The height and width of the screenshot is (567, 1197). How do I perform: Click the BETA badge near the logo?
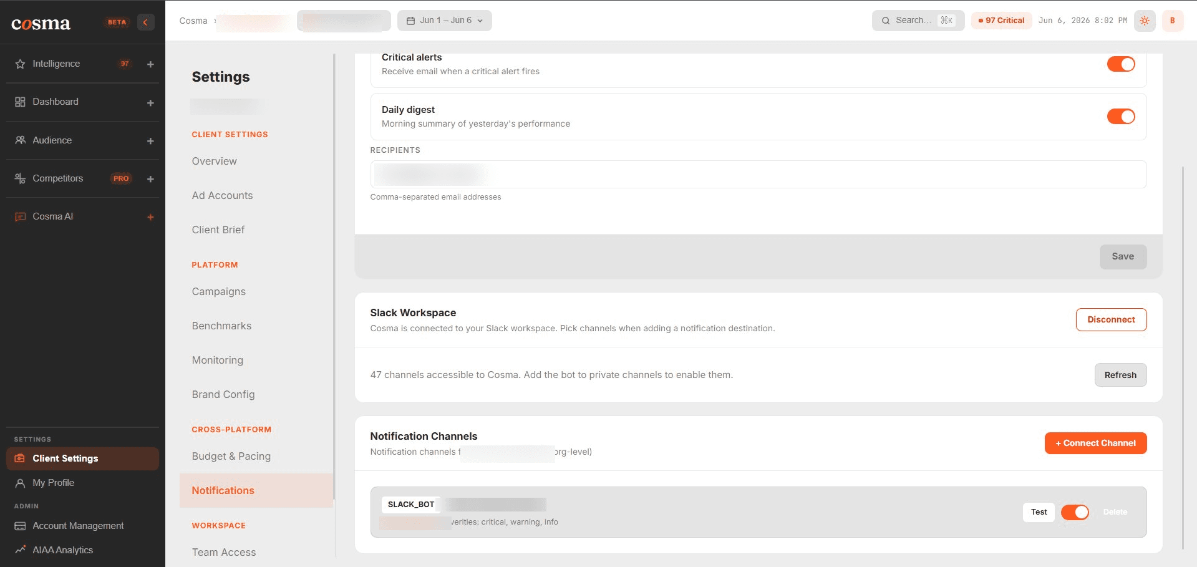[117, 22]
